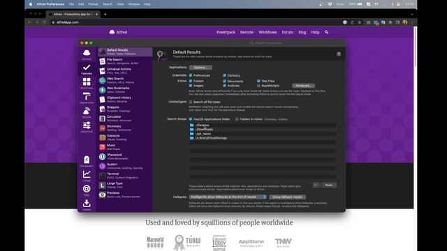Open Forum link on Alfred site

point(288,33)
